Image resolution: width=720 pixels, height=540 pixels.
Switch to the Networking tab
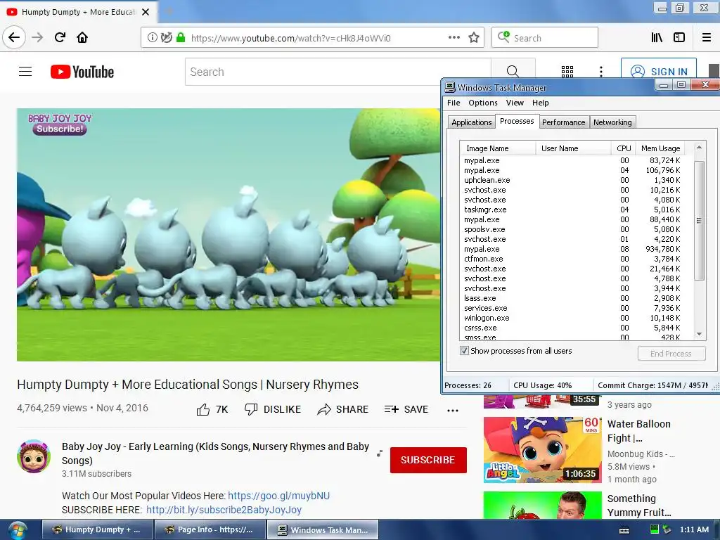click(x=612, y=122)
